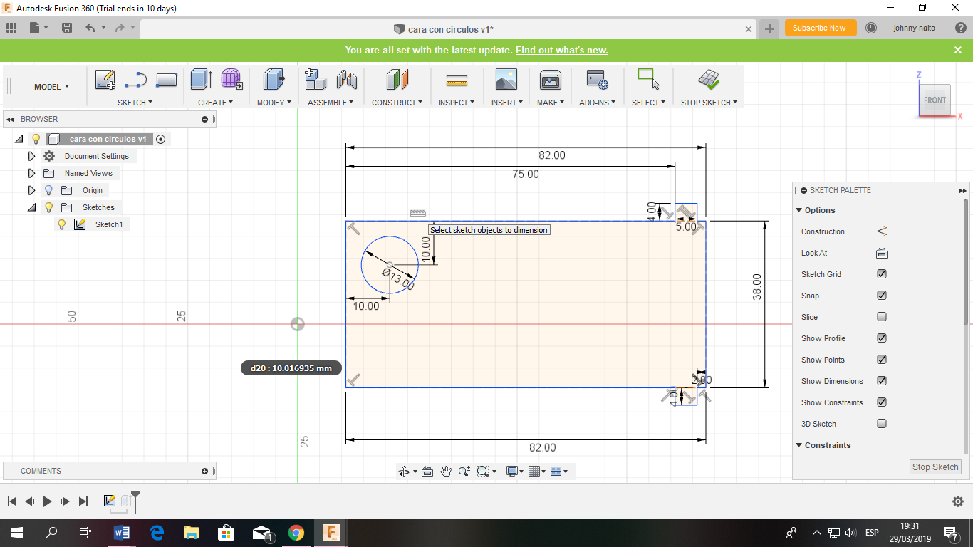Open the INSPECT menu
This screenshot has height=547, width=973.
tap(457, 103)
